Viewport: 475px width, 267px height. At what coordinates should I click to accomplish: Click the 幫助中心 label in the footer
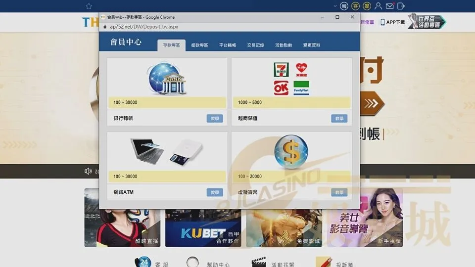(218, 265)
